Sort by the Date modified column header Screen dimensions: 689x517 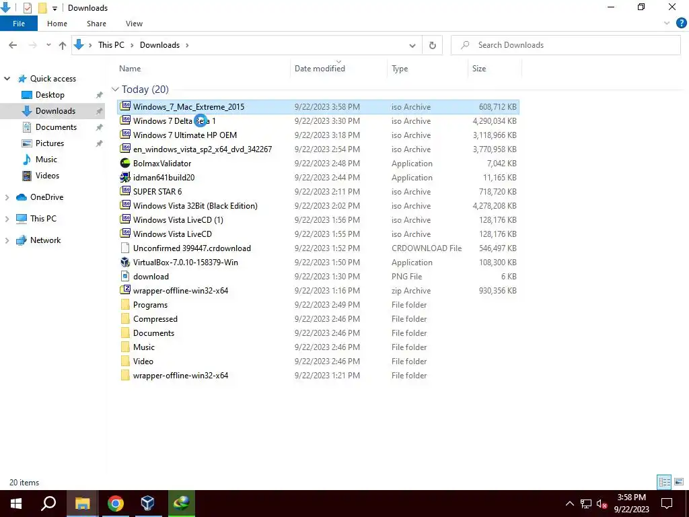(x=320, y=69)
